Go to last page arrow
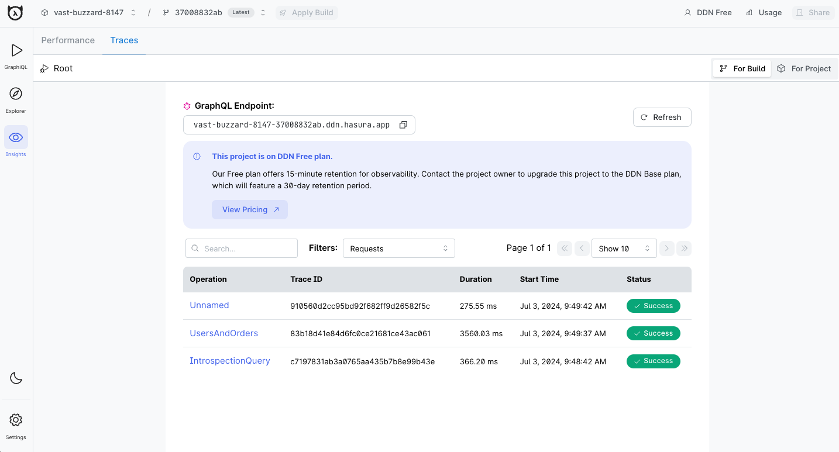This screenshot has height=452, width=839. tap(684, 248)
